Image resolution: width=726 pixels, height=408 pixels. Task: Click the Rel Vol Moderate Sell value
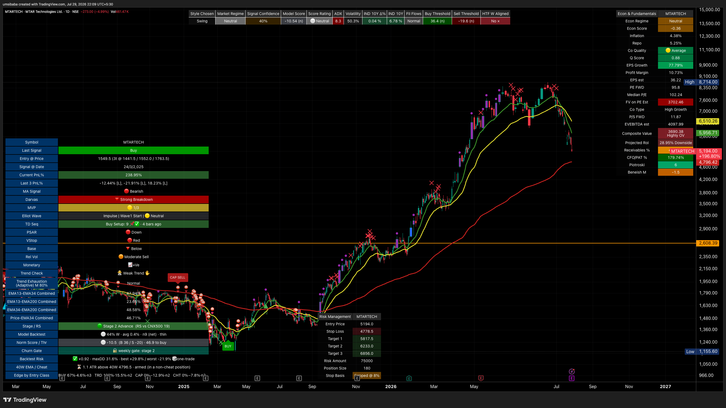[x=133, y=257]
